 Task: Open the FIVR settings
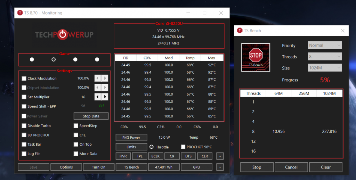[x=123, y=156]
